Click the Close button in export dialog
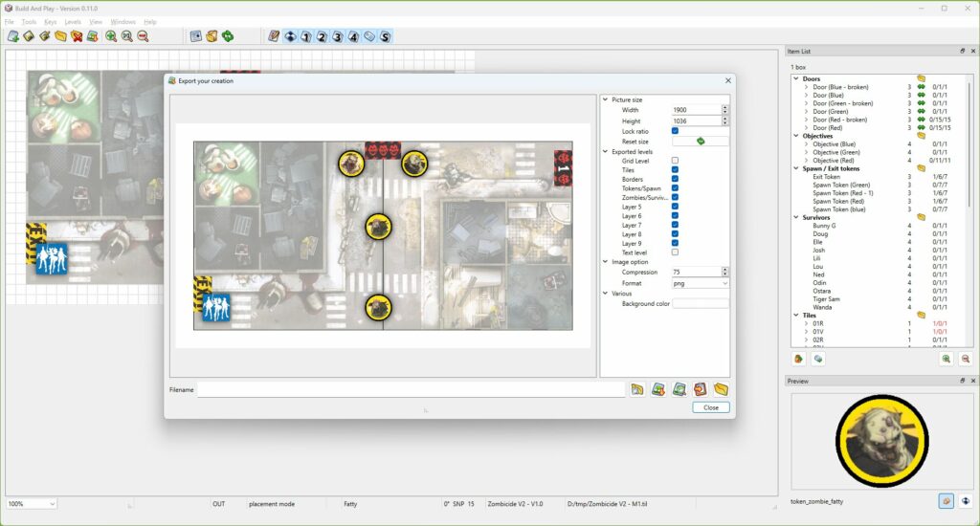980x526 pixels. click(x=711, y=407)
